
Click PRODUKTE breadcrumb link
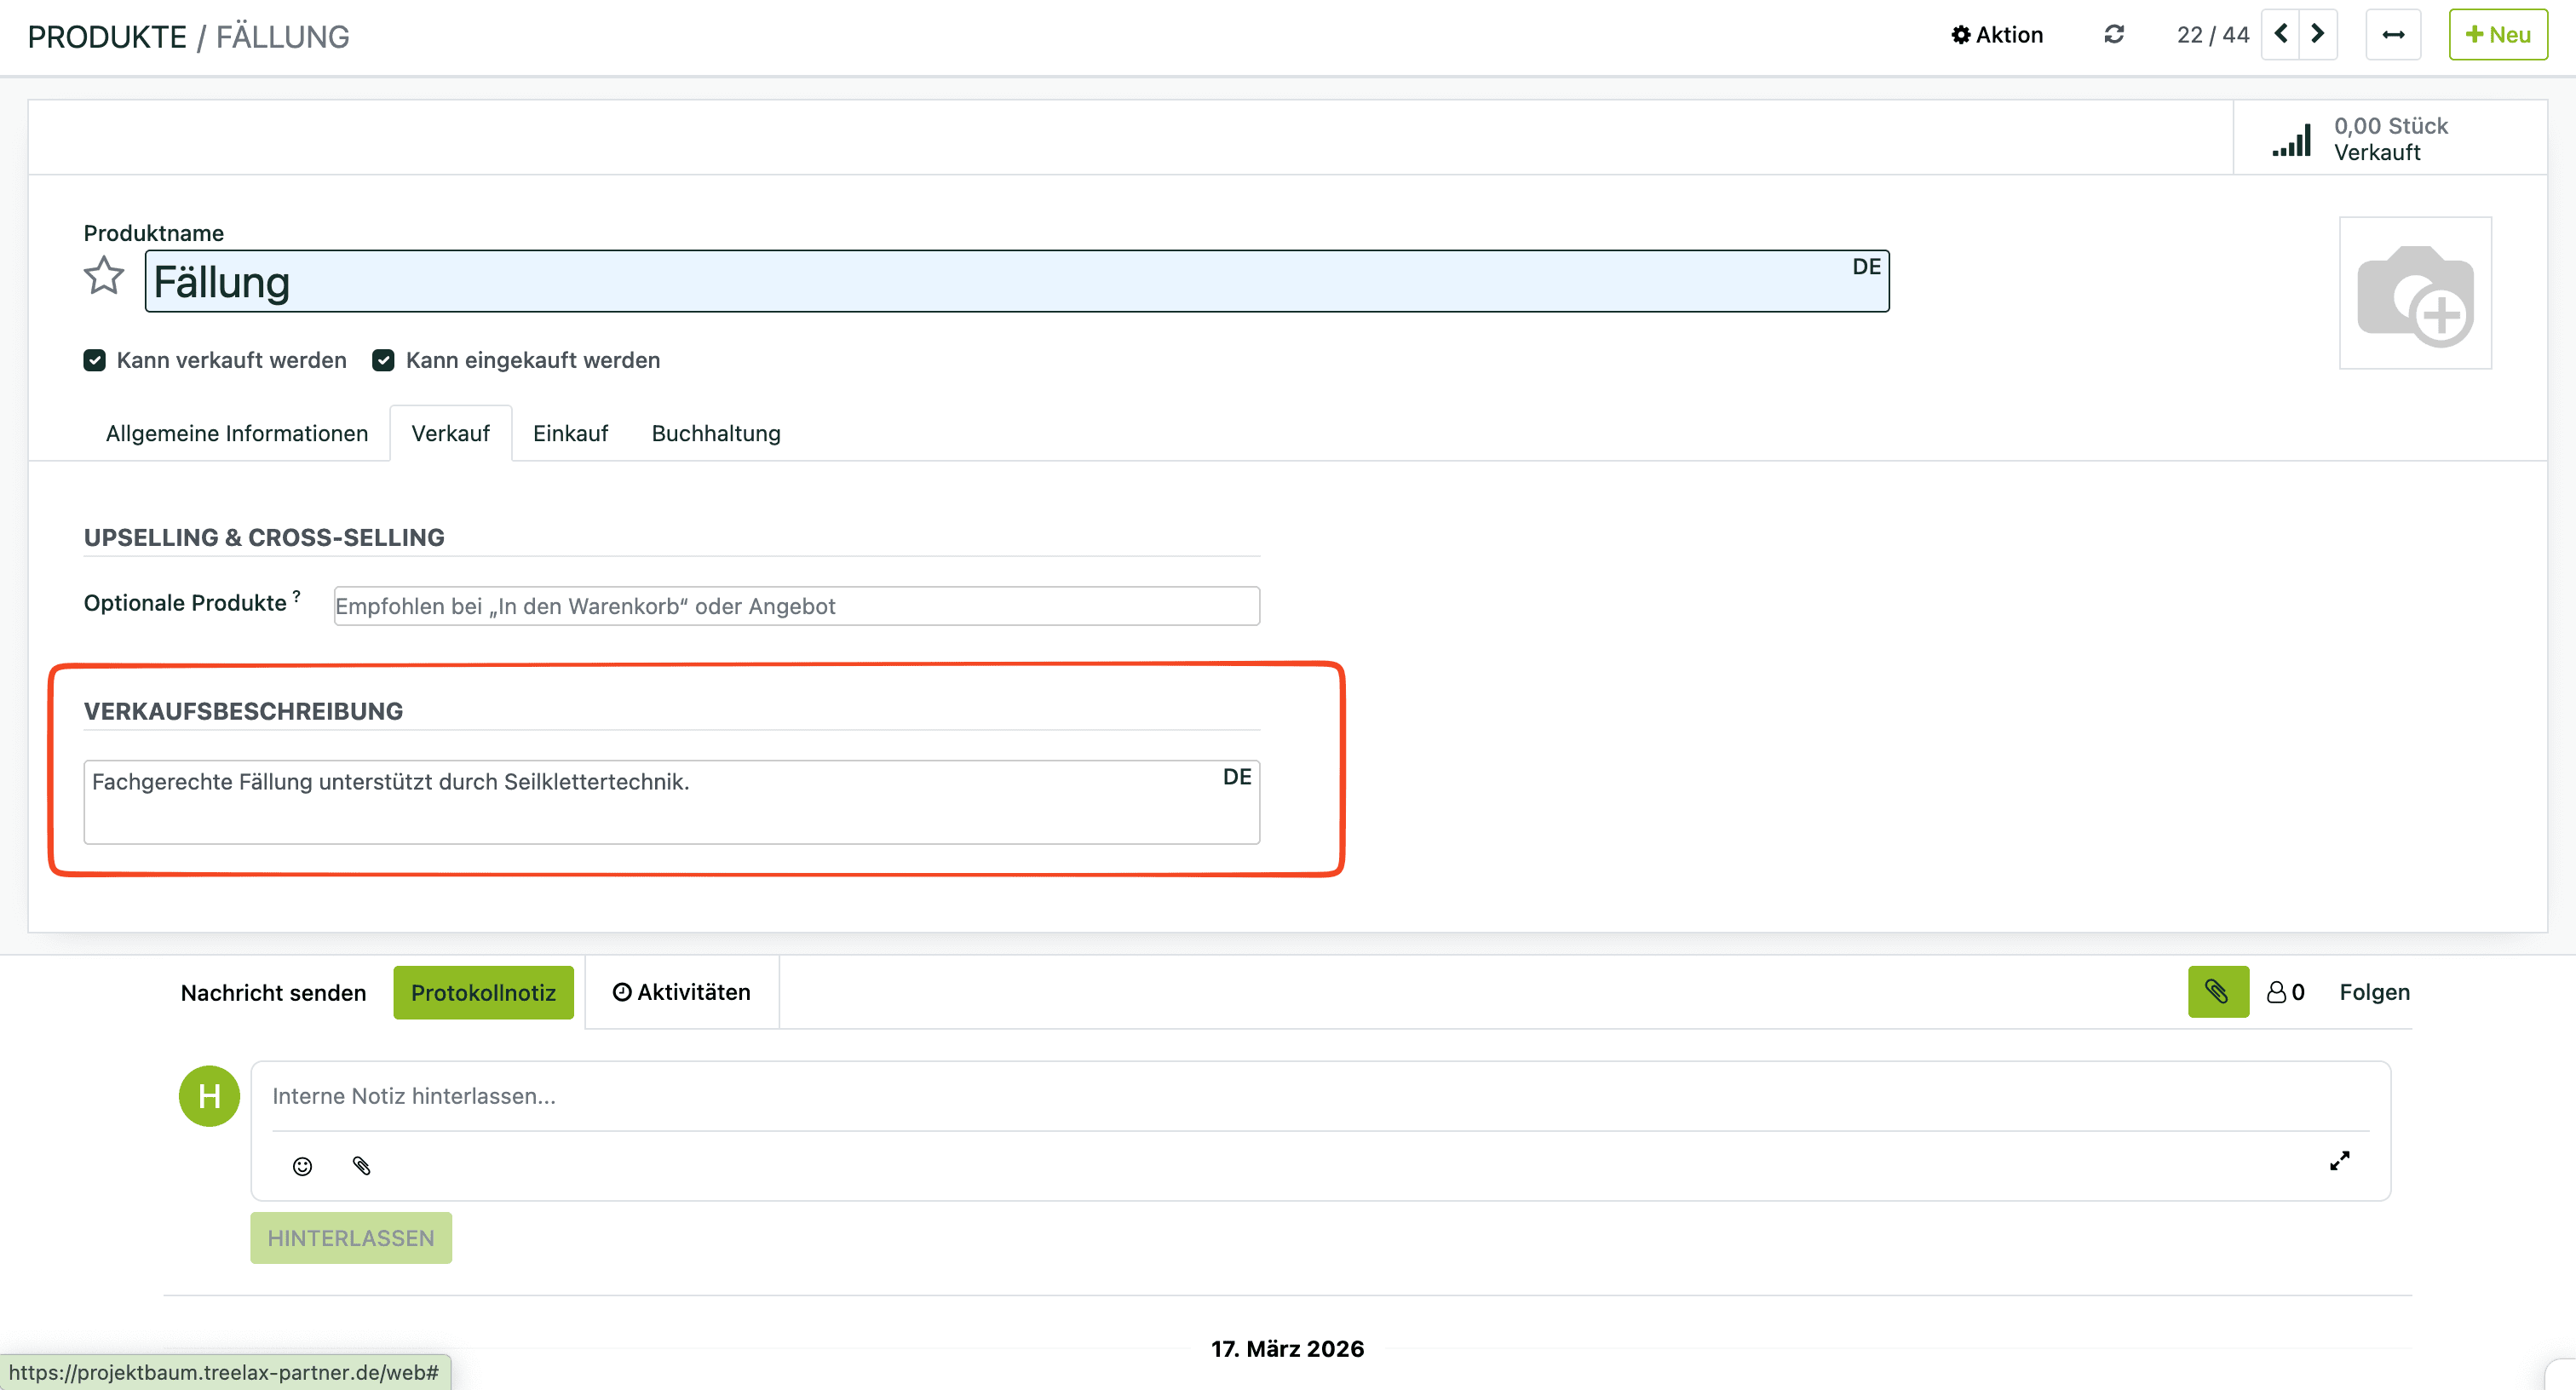[107, 37]
